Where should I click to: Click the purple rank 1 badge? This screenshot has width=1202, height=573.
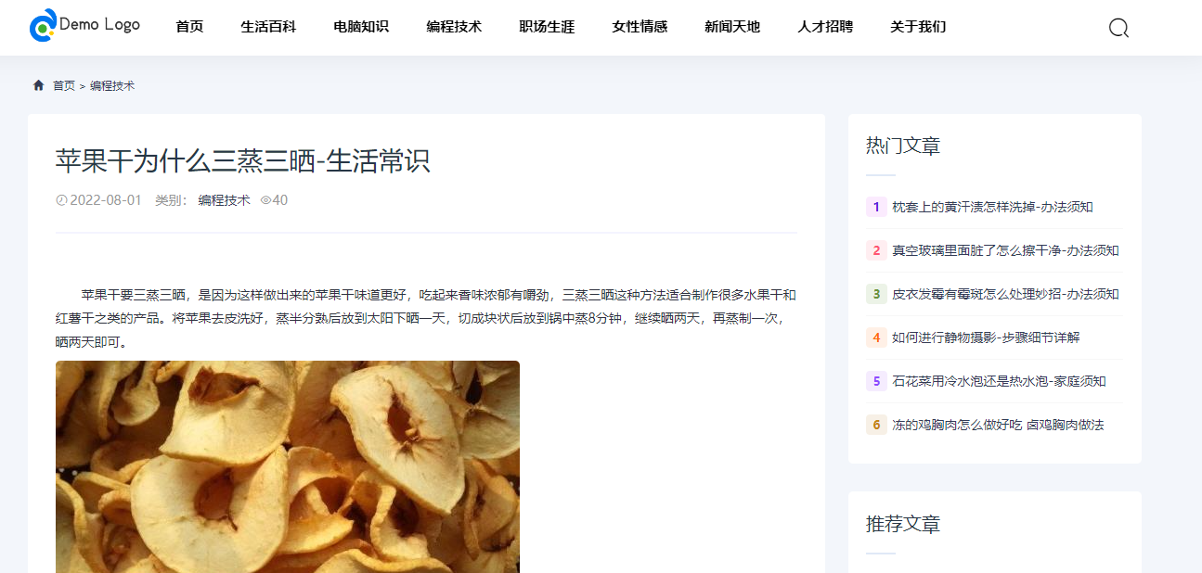click(876, 207)
